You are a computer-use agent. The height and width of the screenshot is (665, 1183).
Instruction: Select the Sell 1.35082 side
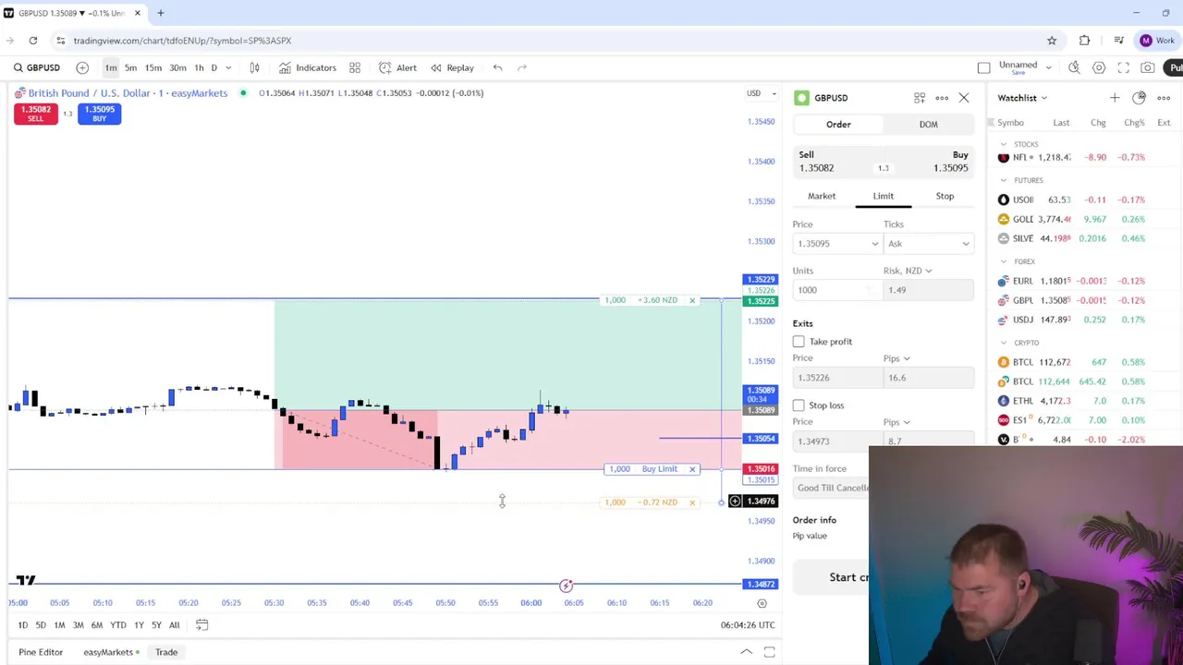(832, 162)
